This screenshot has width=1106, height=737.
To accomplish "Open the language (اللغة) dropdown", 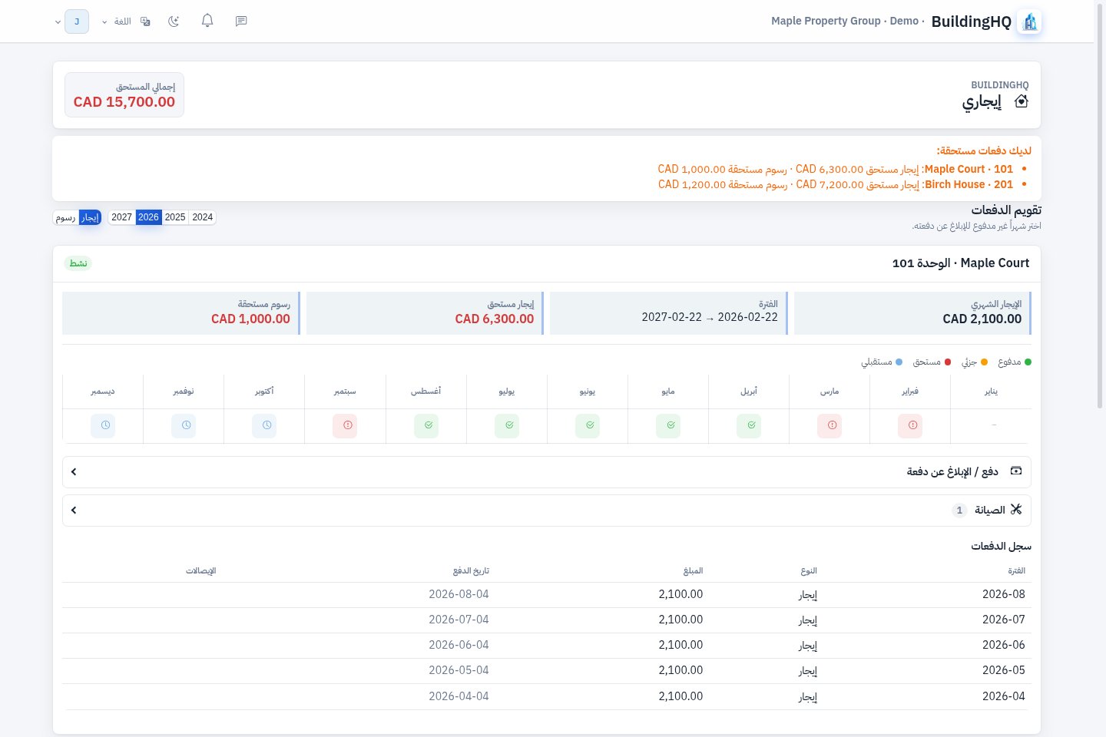I will pos(126,21).
